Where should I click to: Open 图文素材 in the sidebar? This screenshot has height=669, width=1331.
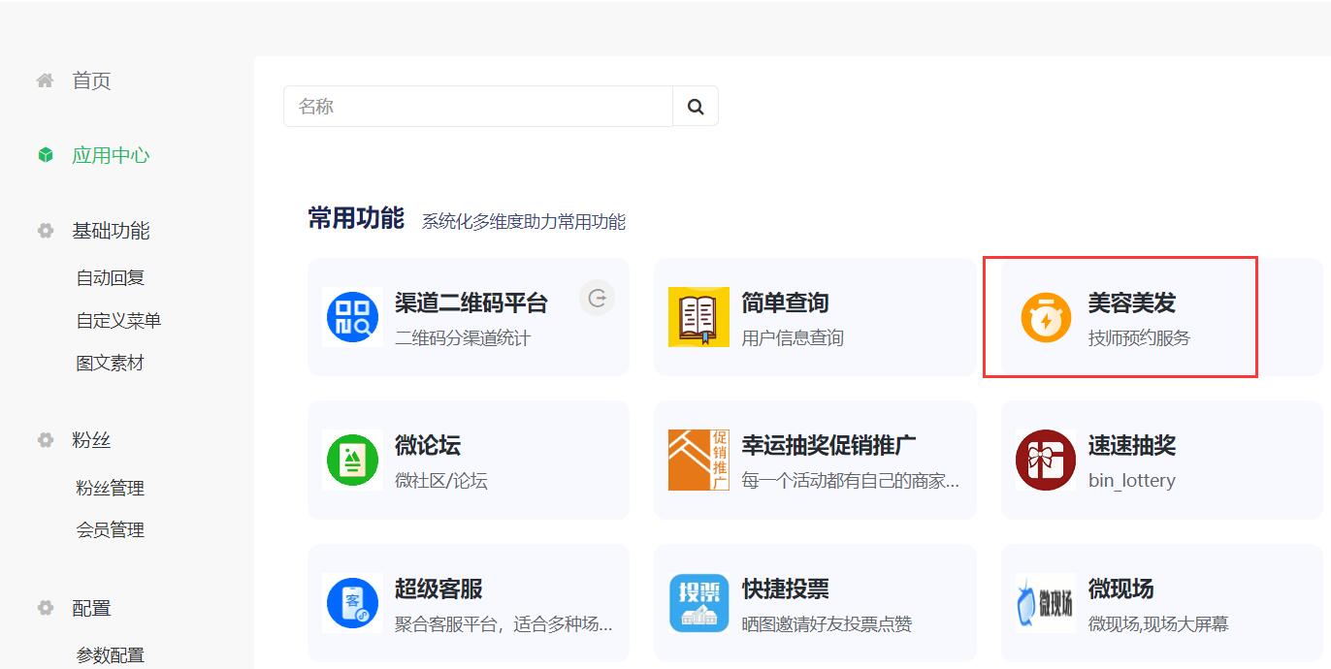pos(111,363)
